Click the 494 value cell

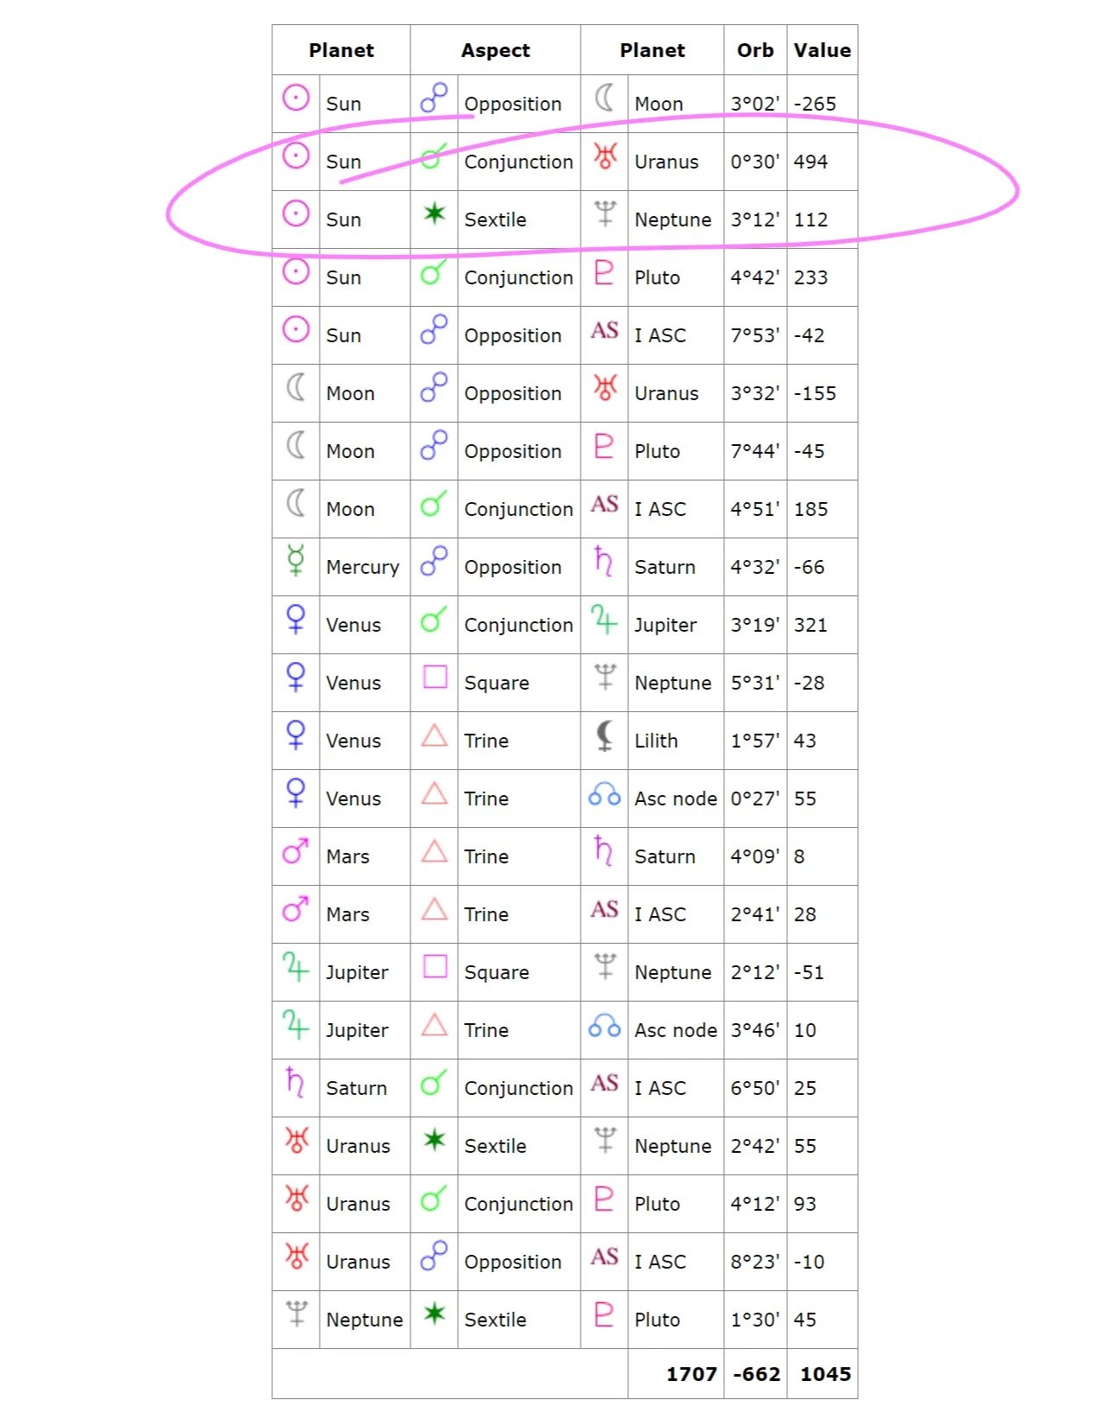tap(810, 162)
